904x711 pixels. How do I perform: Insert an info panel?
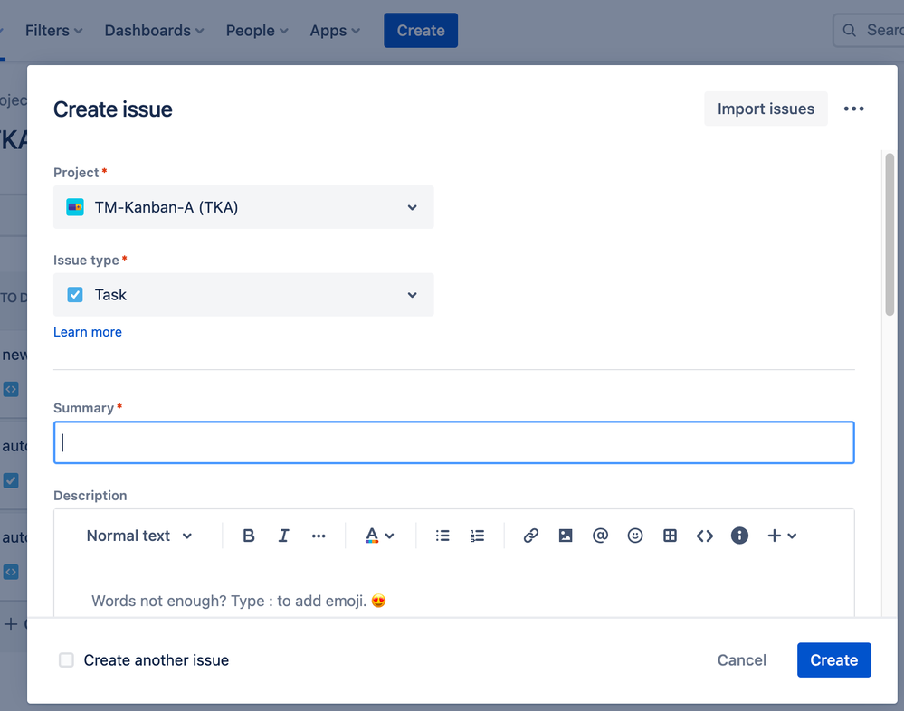click(739, 536)
